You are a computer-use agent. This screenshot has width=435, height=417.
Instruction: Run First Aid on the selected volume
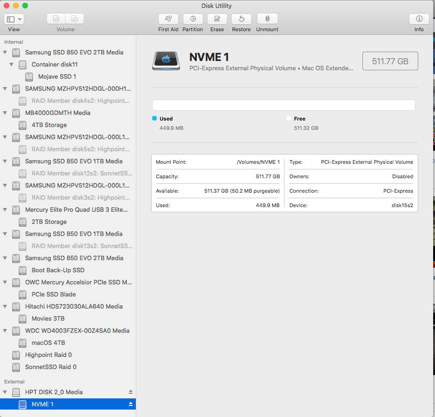168,19
